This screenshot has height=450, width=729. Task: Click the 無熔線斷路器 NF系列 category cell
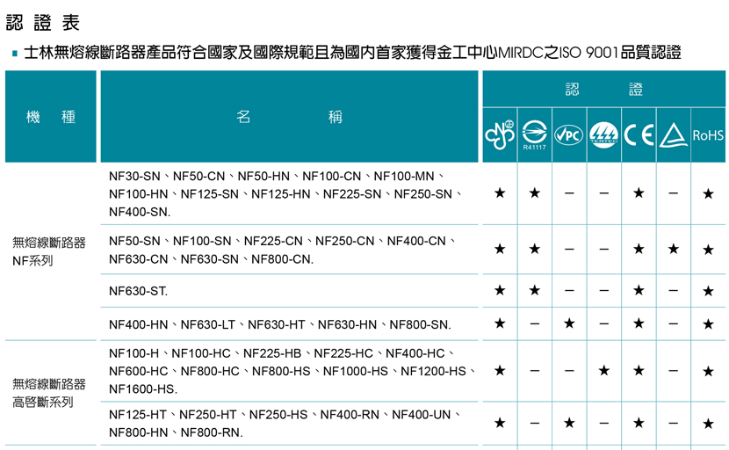[x=49, y=251]
